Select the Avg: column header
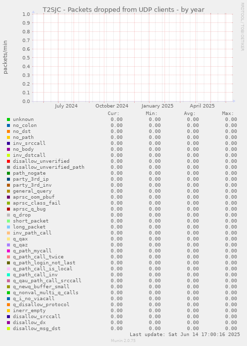This screenshot has width=247, height=346. pyautogui.click(x=190, y=114)
